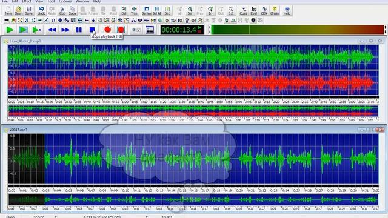Copy the selection with Copy icon
This screenshot has width=388, height=218.
tap(72, 10)
